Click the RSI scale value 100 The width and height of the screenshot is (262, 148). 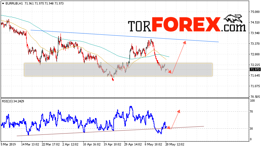pyautogui.click(x=252, y=101)
